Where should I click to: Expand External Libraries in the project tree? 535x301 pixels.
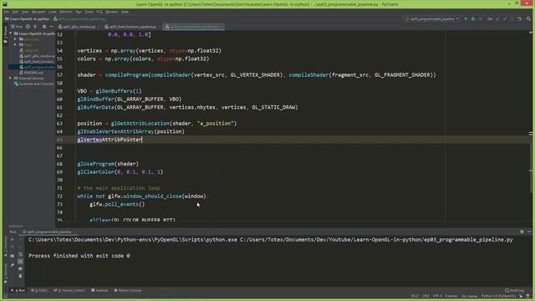pos(11,78)
